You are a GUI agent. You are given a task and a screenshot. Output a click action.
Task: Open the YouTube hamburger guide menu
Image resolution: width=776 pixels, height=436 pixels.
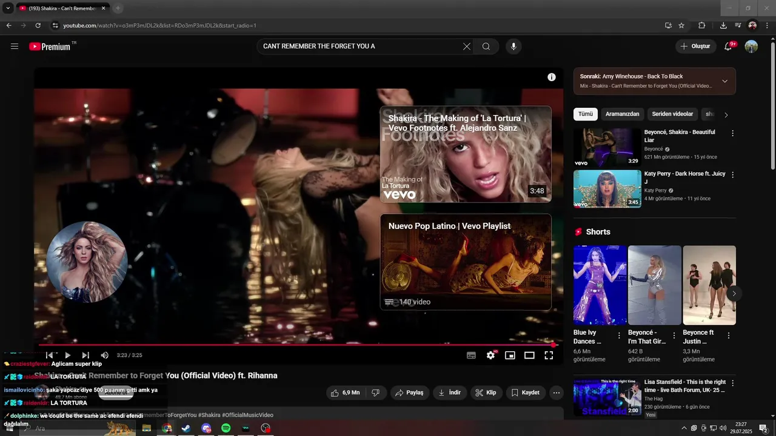click(x=15, y=46)
